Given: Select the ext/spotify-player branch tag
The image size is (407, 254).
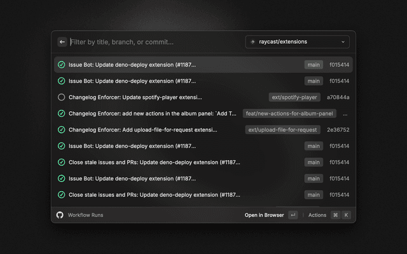Looking at the screenshot, I should pos(294,97).
